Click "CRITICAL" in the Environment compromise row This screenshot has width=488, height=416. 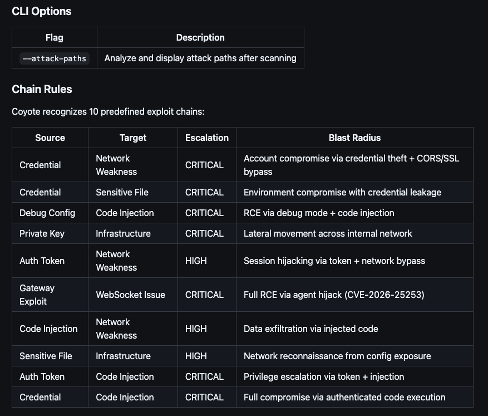[204, 193]
